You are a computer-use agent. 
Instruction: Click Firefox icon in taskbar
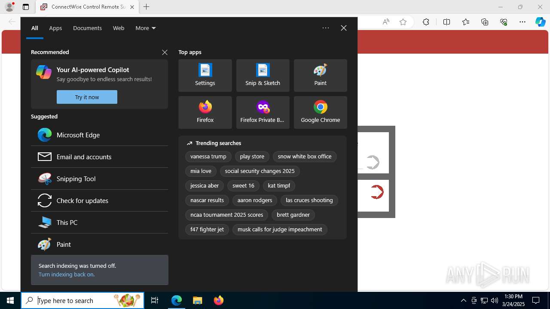point(218,300)
